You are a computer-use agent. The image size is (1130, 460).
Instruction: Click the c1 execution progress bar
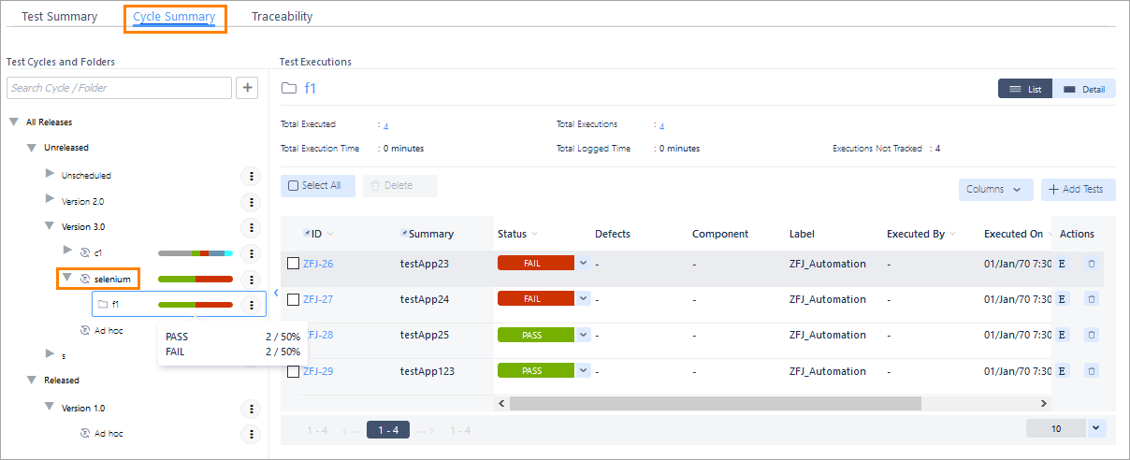[196, 253]
